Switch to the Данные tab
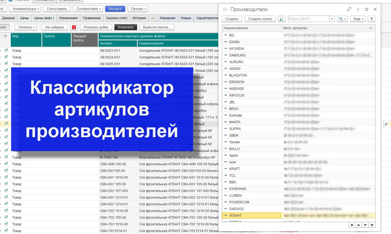The height and width of the screenshot is (234, 391). (8, 18)
